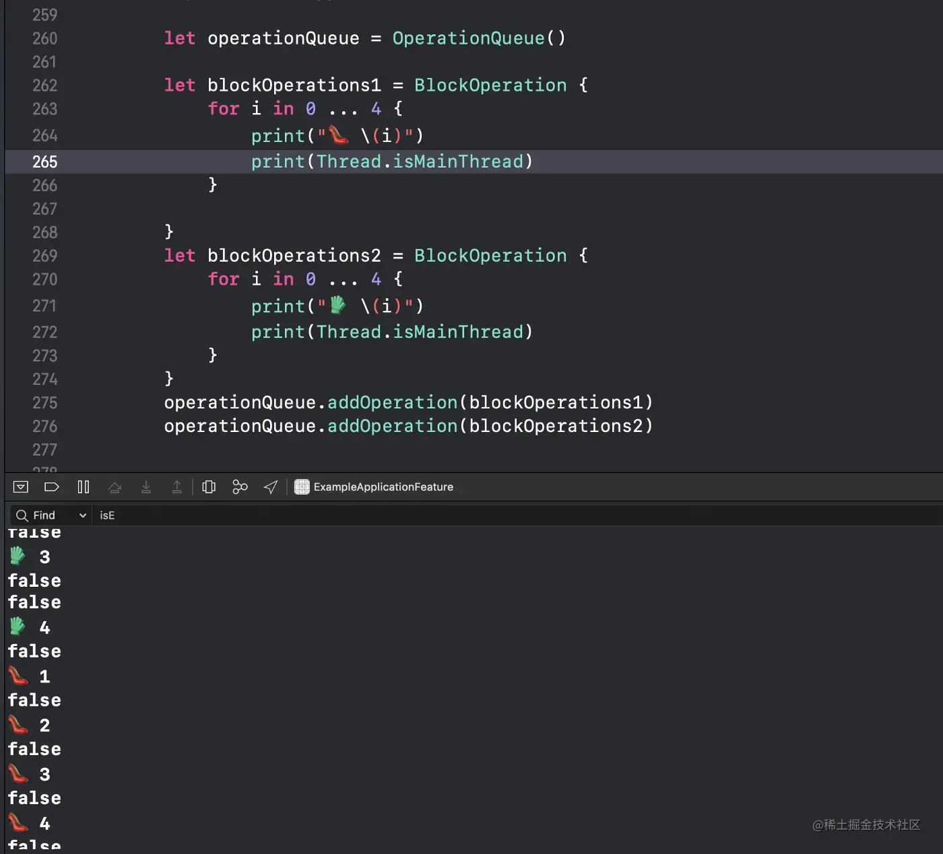The image size is (943, 854).
Task: Click blockOperations1 variable declaration
Action: 294,85
